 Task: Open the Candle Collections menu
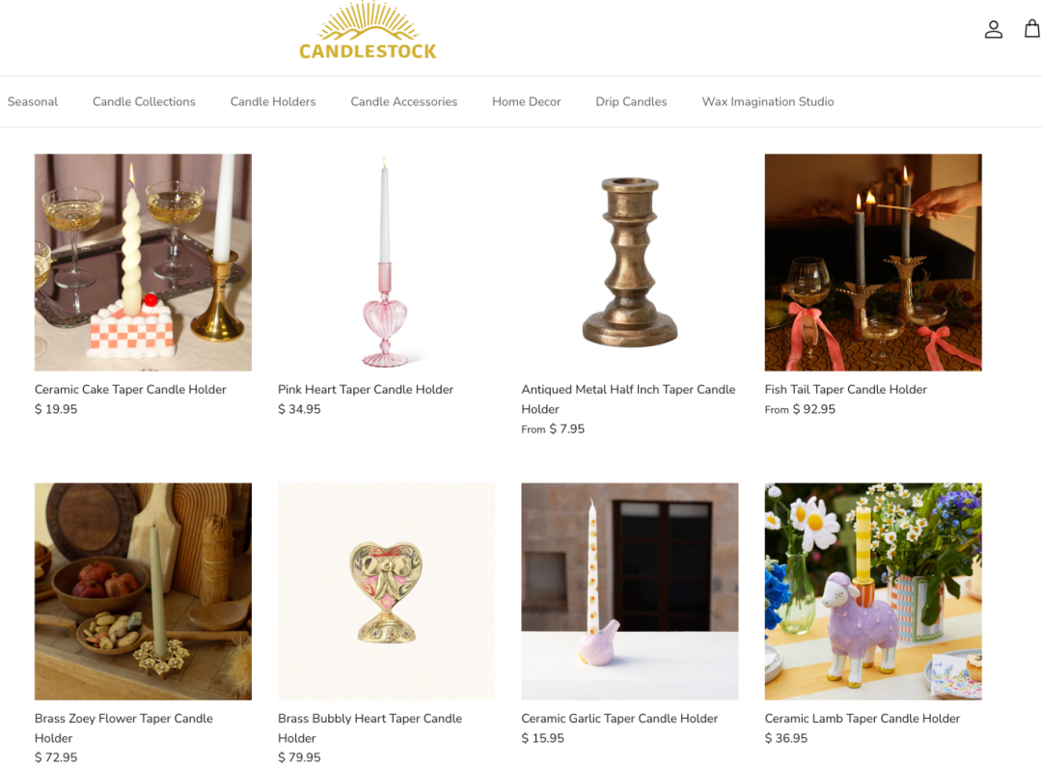pyautogui.click(x=144, y=101)
